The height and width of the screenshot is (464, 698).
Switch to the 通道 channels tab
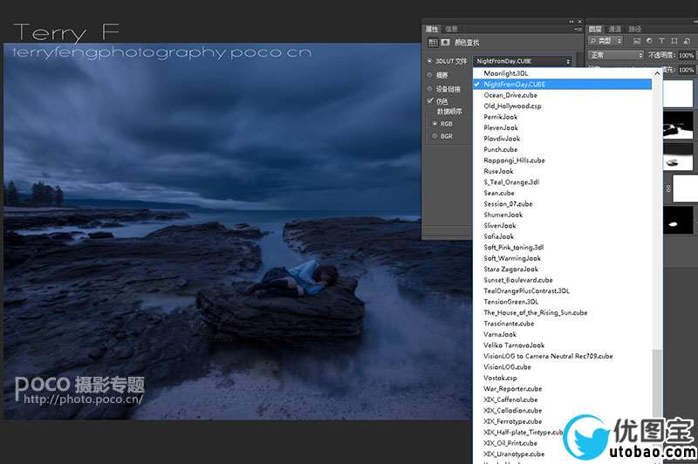point(615,29)
